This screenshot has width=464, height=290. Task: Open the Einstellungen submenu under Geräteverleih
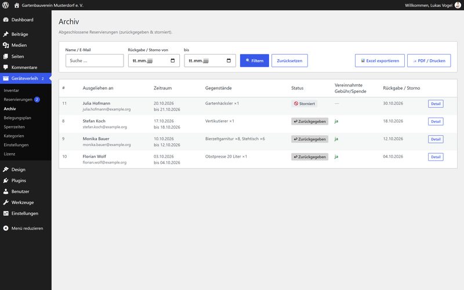16,145
